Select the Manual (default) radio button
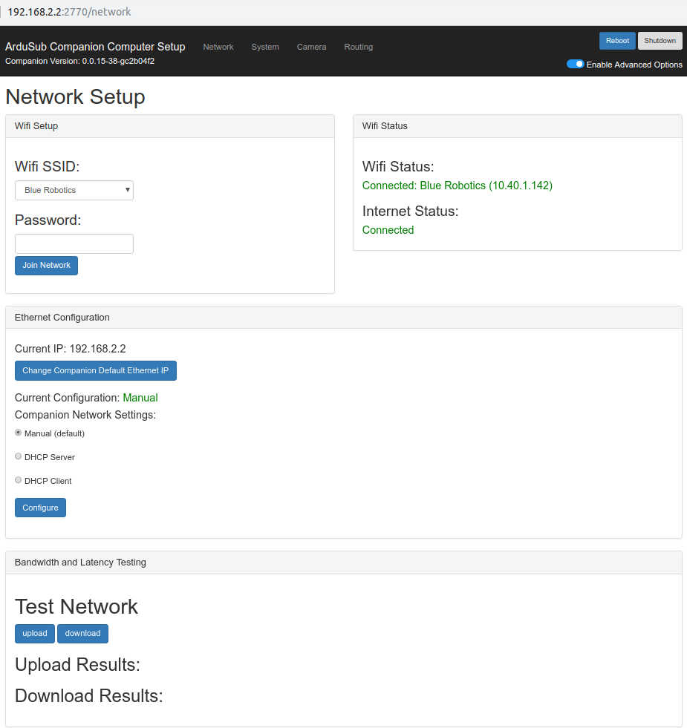Viewport: 687px width, 728px height. (18, 433)
